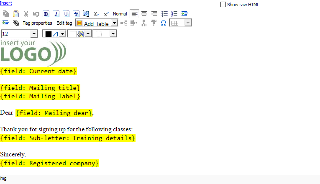This screenshot has width=320, height=184.
Task: Click the Cut scissors icon
Action: (26, 14)
